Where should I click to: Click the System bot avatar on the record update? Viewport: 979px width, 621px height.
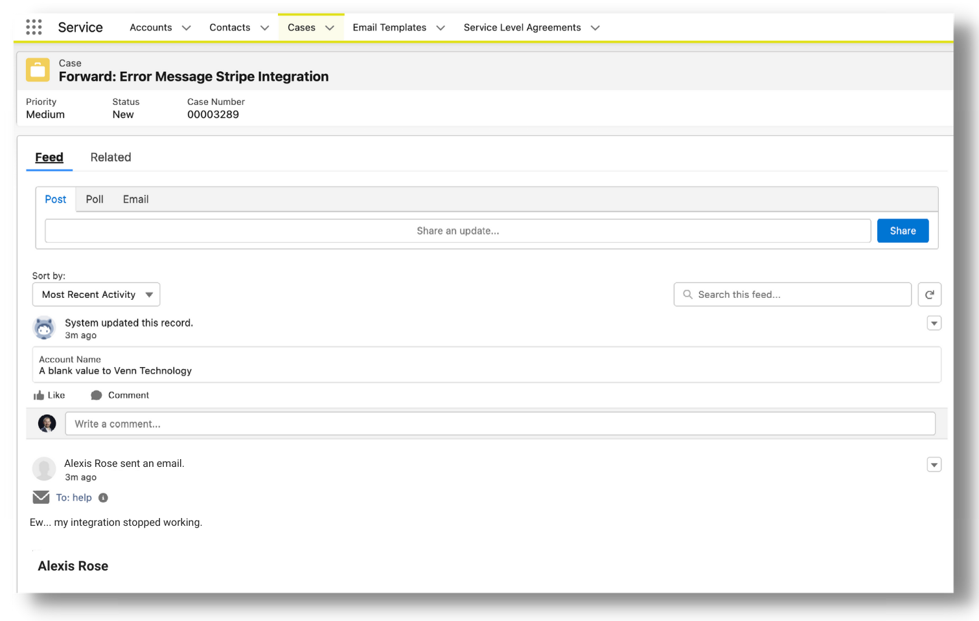(43, 328)
